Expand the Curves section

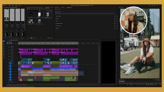(x=55, y=21)
